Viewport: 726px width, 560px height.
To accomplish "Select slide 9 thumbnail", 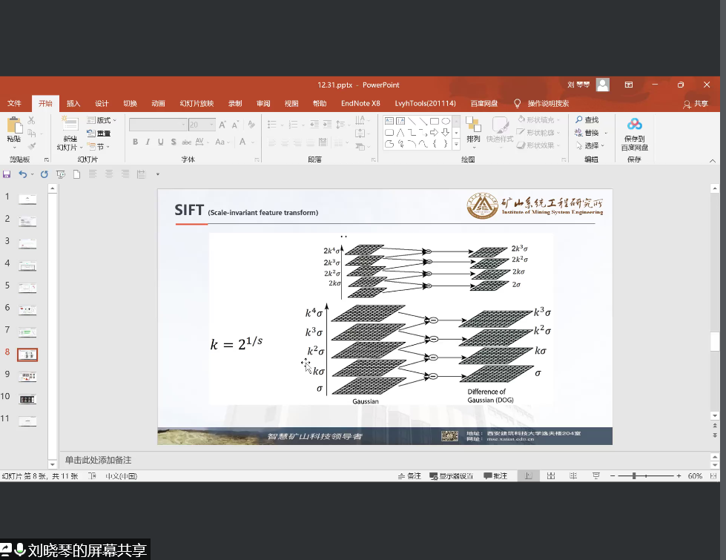I will 27,377.
